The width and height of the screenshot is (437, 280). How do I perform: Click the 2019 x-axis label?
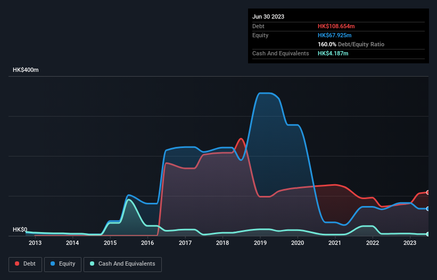pyautogui.click(x=260, y=243)
